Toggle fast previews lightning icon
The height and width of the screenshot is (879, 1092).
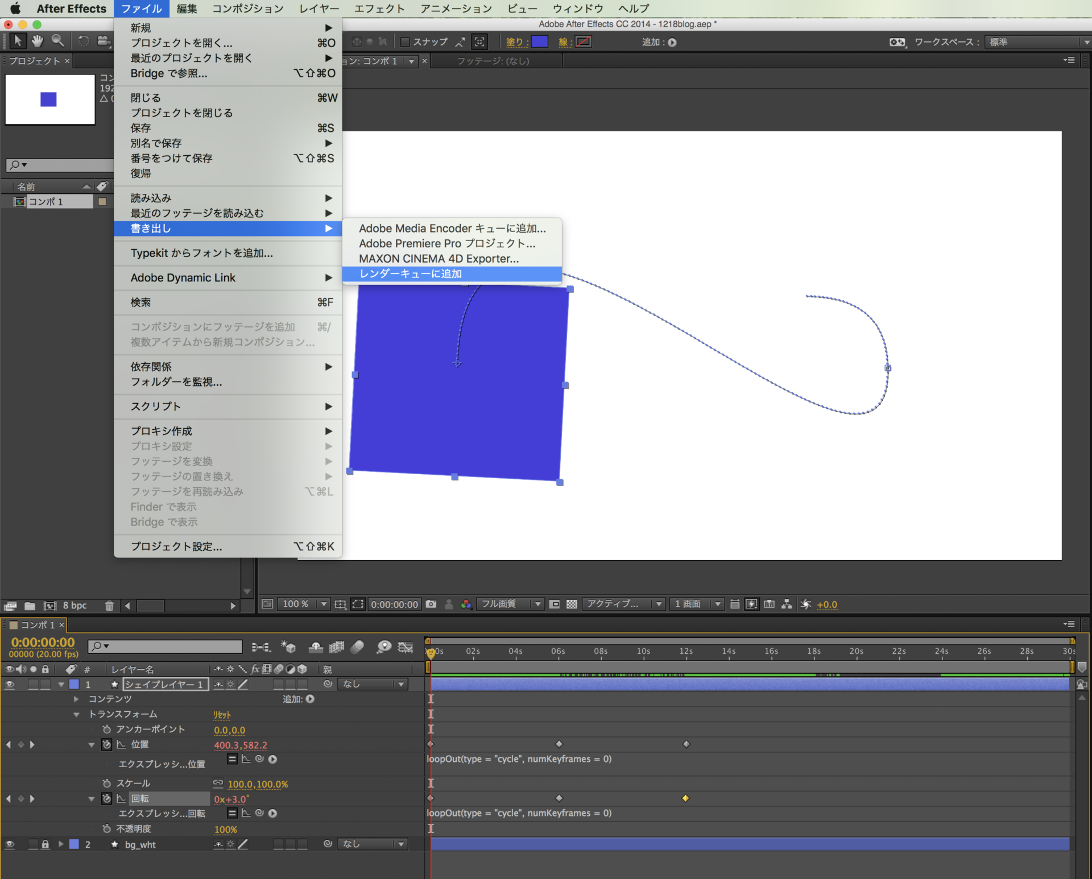(x=751, y=604)
